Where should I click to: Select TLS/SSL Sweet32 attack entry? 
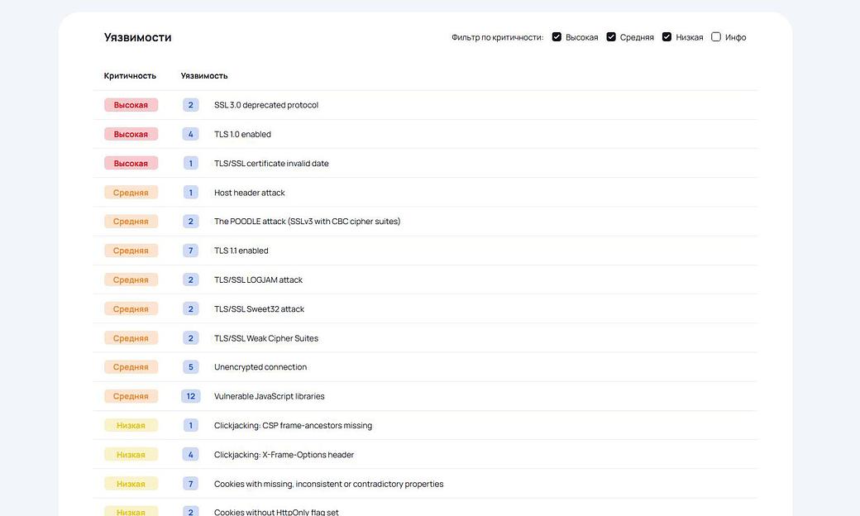pos(259,309)
